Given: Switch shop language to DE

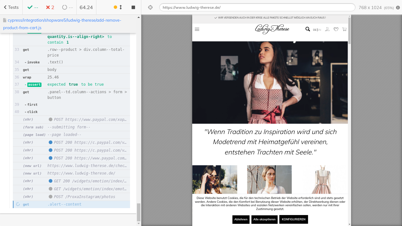Looking at the screenshot, I should coord(315,30).
